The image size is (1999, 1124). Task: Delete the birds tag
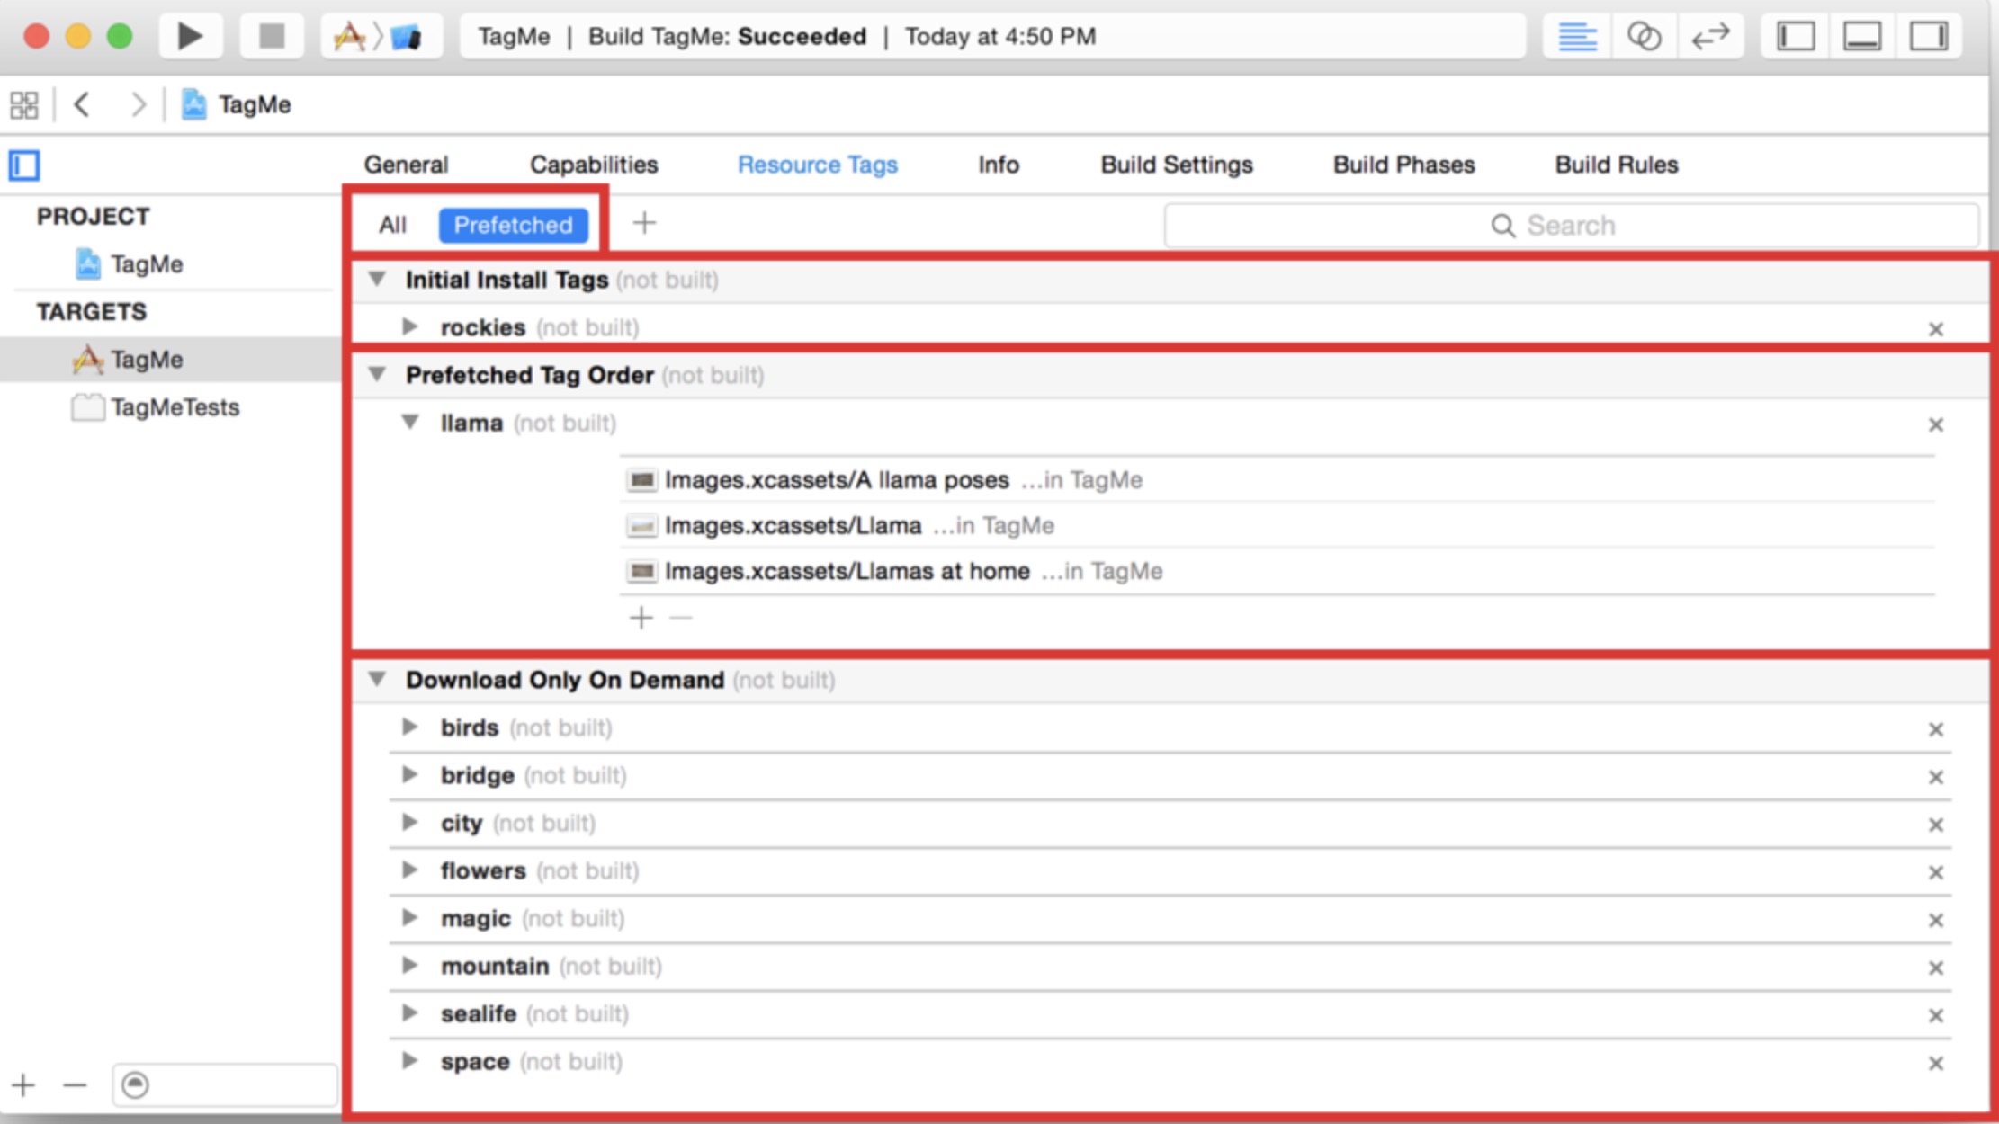point(1936,729)
